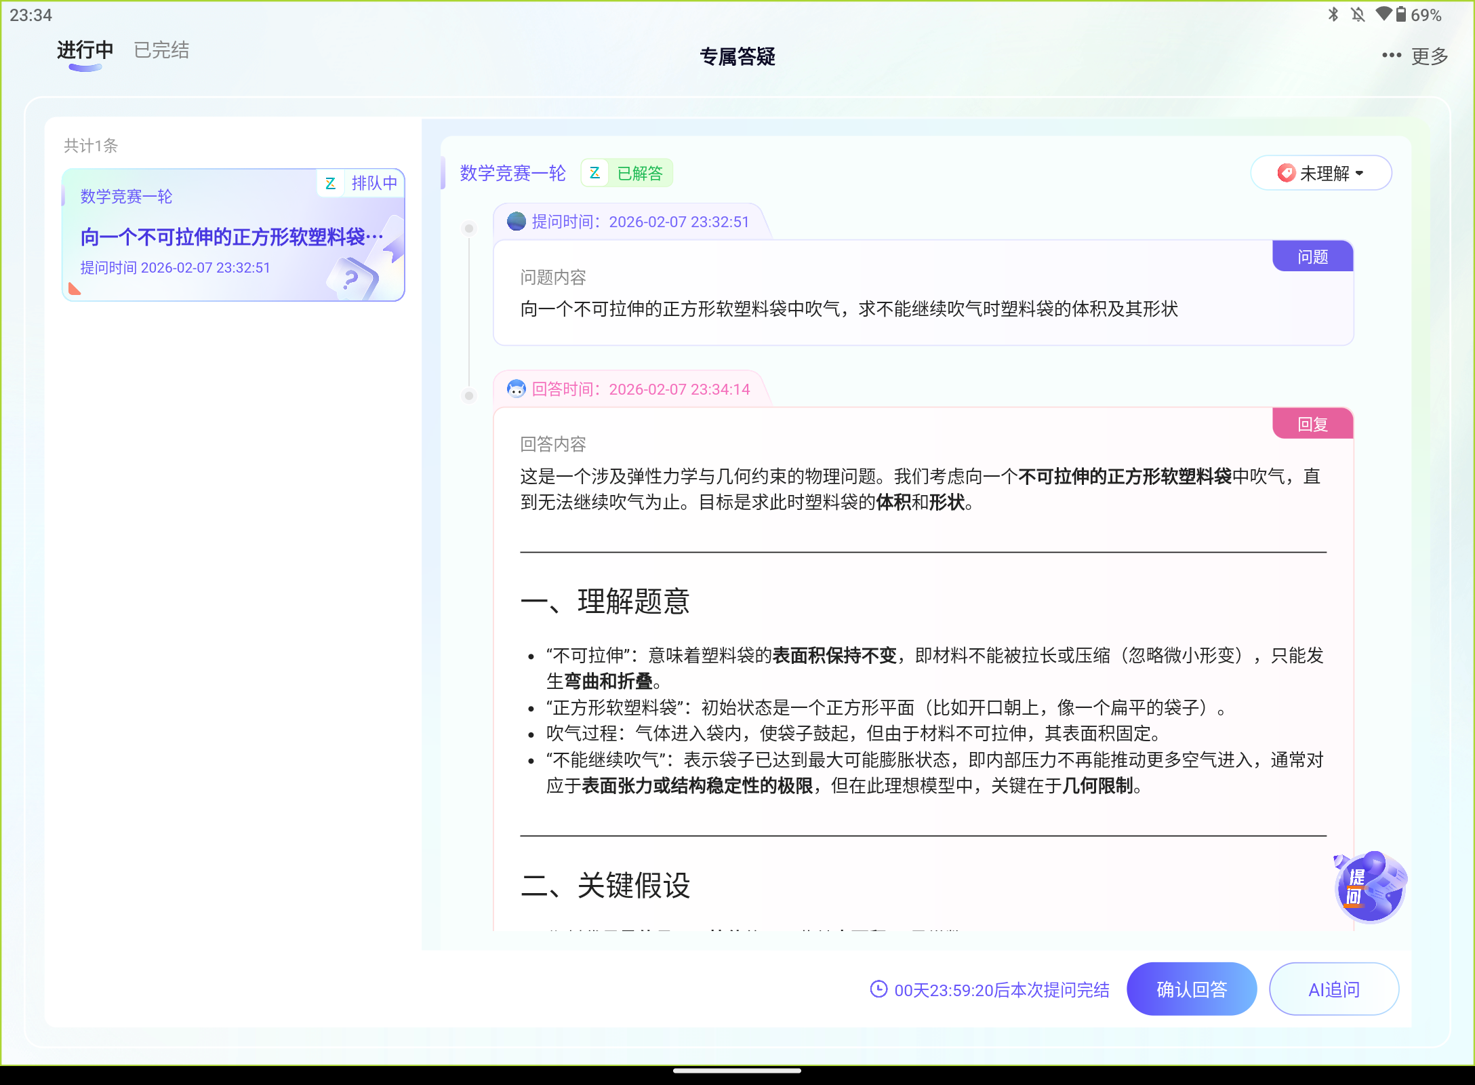This screenshot has width=1475, height=1085.
Task: Click the user avatar beside 提问时间
Action: [x=515, y=222]
